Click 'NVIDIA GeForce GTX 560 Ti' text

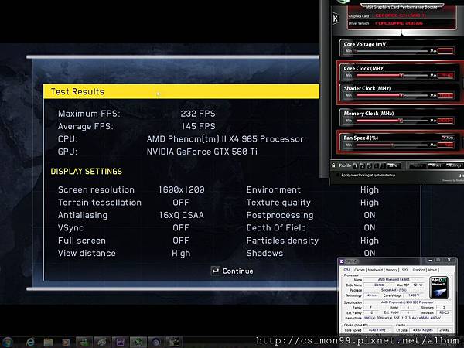202,152
